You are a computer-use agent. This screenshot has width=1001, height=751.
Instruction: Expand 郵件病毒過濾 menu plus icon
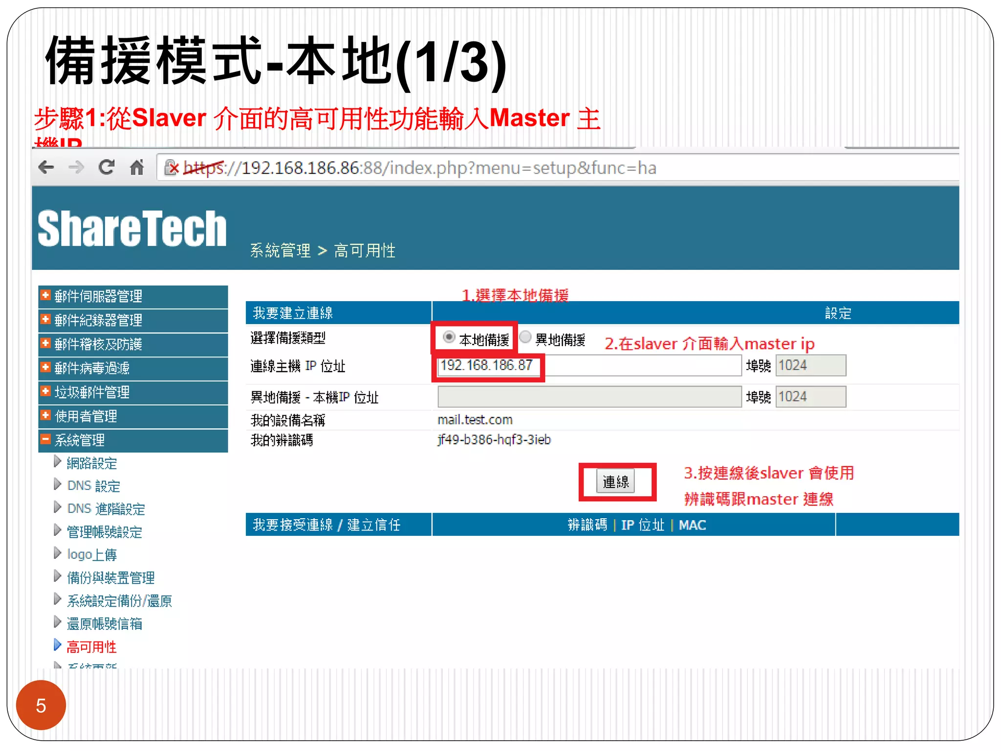click(x=45, y=367)
